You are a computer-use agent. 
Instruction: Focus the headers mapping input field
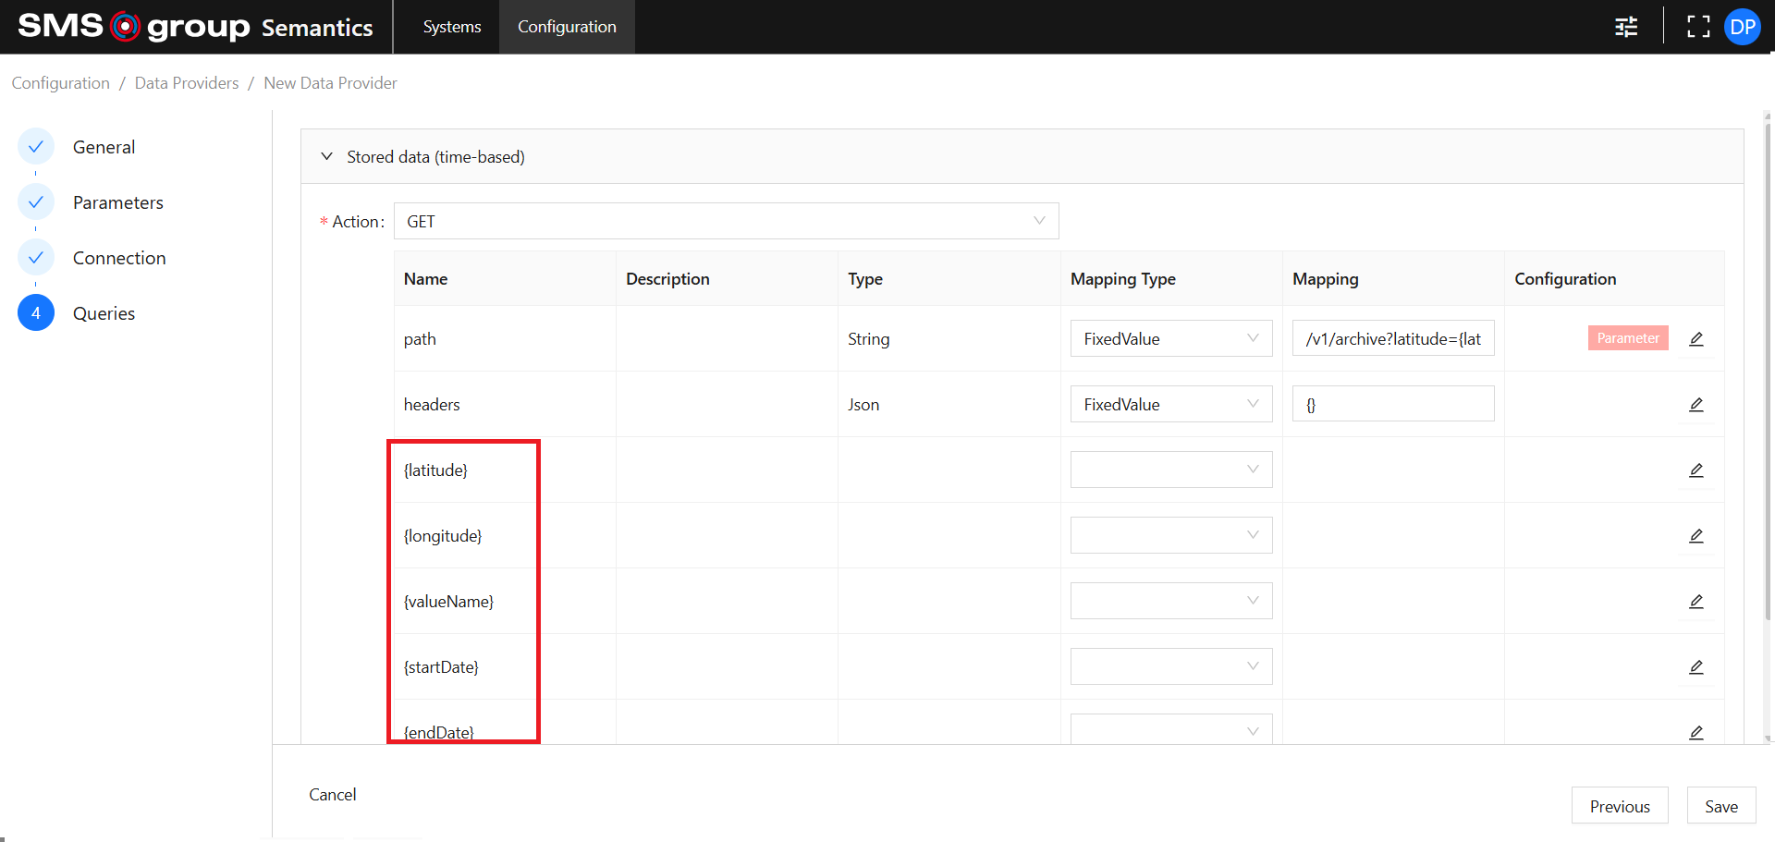point(1393,404)
